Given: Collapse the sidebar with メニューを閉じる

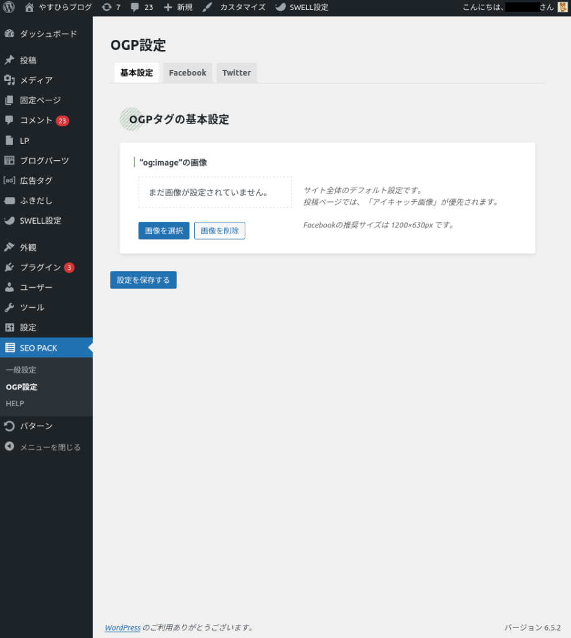Looking at the screenshot, I should (x=50, y=447).
